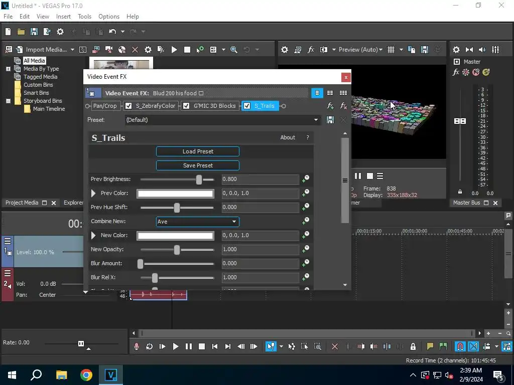
Task: Open plug-in chain button in FX window
Action: [330, 106]
